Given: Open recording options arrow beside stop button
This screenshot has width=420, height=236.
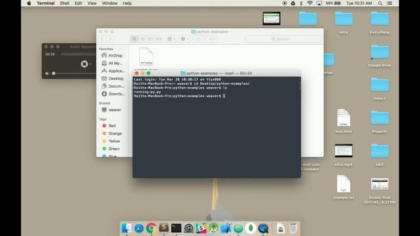Looking at the screenshot, I should [91, 64].
